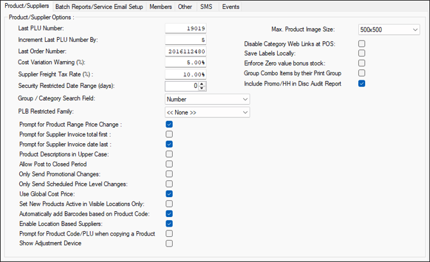Check Prompt for Product Code/PLU when copying
This screenshot has width=430, height=262.
coord(169,234)
